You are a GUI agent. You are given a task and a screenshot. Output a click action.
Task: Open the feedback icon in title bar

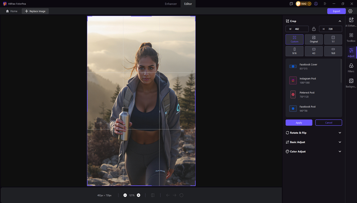[x=291, y=4]
